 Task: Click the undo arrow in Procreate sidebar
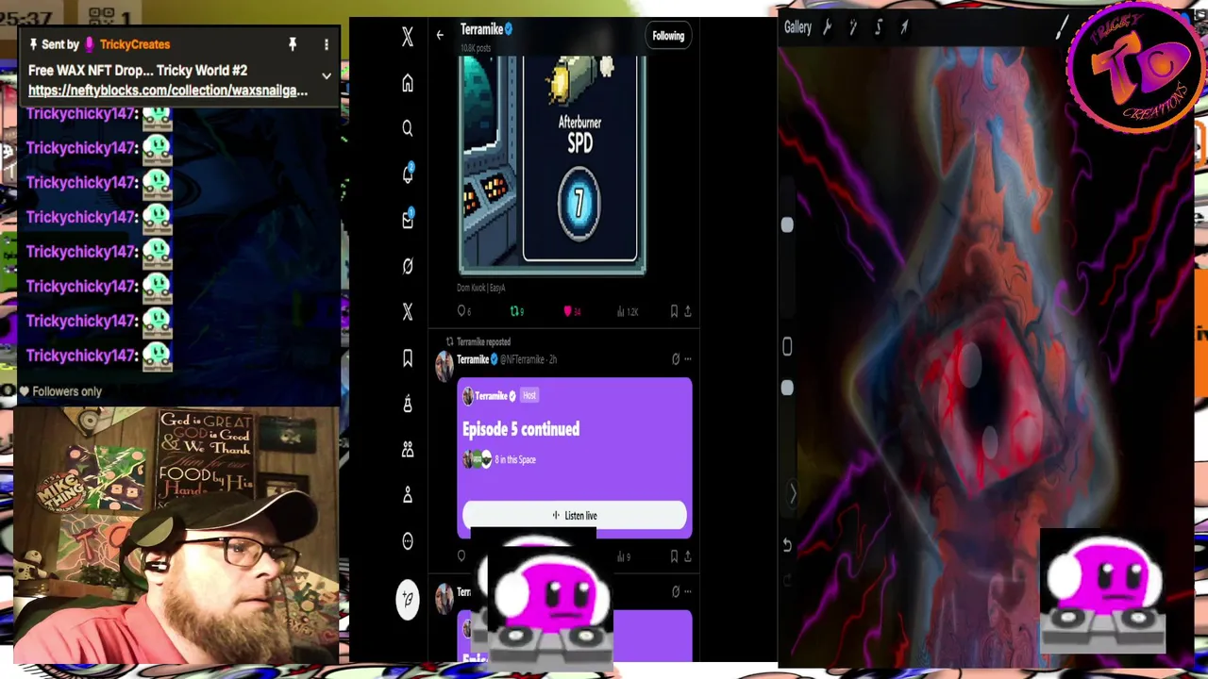787,545
